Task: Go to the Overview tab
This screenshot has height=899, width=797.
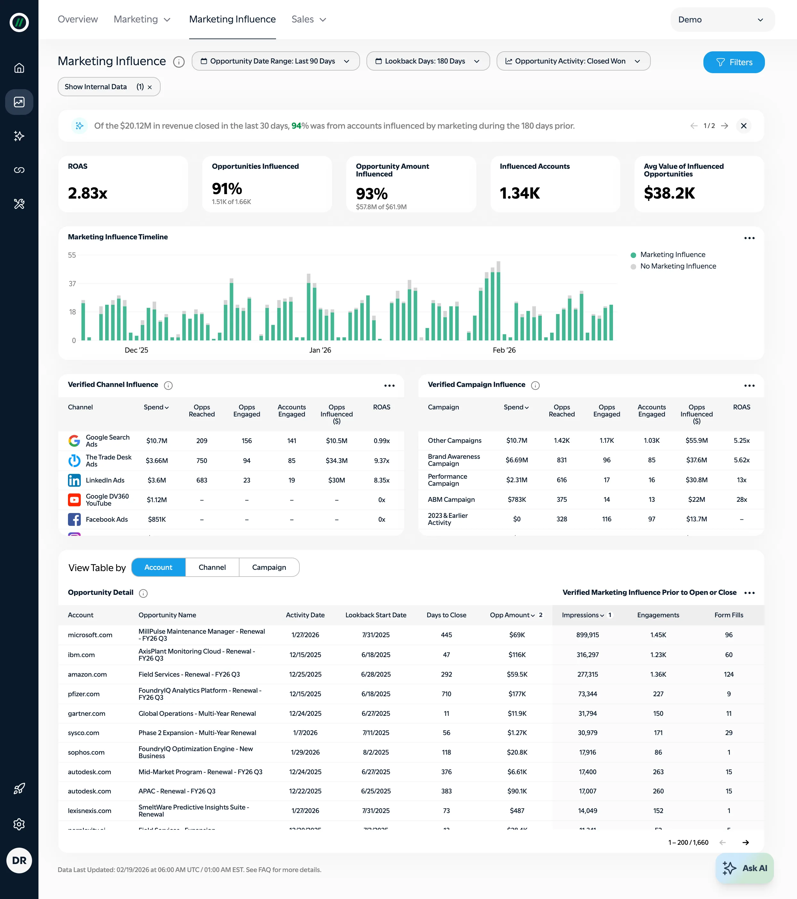Action: pos(78,19)
